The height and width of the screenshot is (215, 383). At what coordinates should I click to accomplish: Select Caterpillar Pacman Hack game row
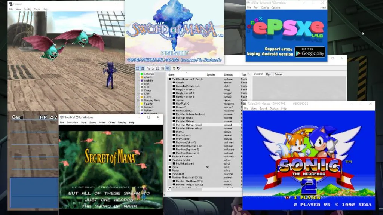(188, 86)
